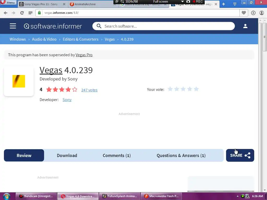Open the Windows Start button

(x=6, y=196)
